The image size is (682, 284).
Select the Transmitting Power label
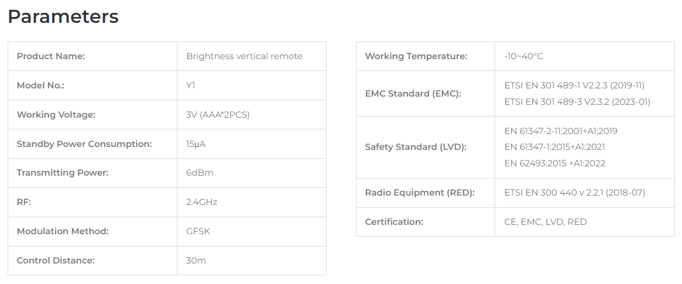pyautogui.click(x=62, y=173)
